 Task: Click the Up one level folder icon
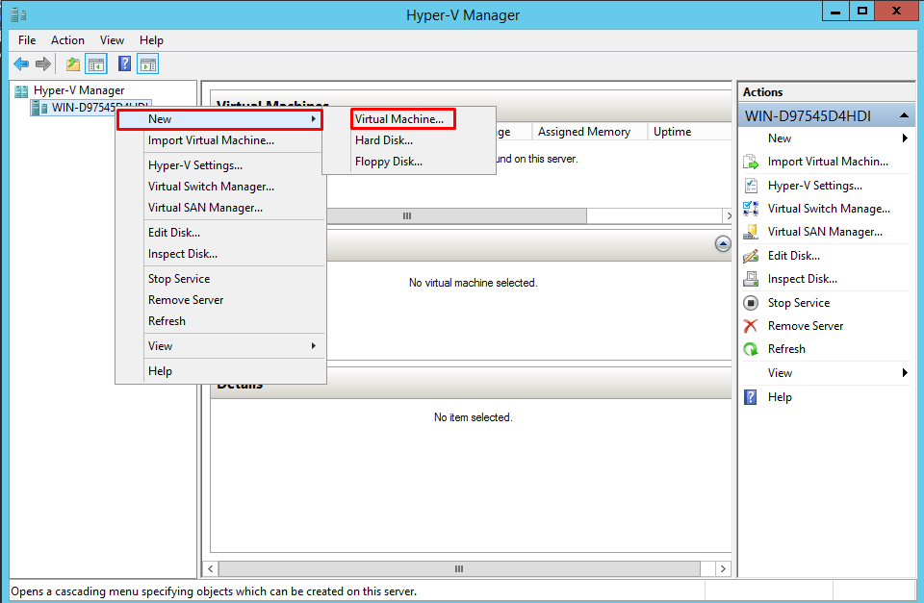click(72, 63)
